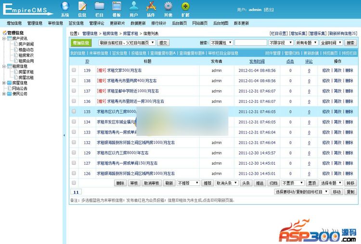The width and height of the screenshot is (361, 244).
Task: Expand the 便民公司 tree node
Action: point(4,94)
